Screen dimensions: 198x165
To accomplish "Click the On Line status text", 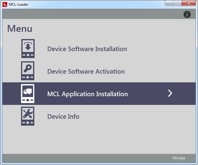I will click(179, 158).
